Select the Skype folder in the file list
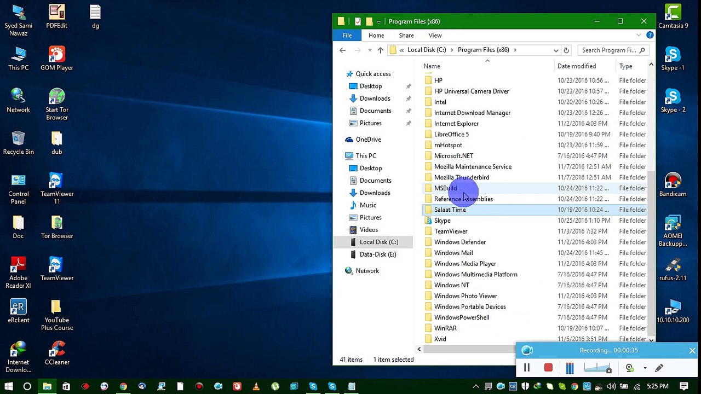Image resolution: width=701 pixels, height=394 pixels. point(442,221)
